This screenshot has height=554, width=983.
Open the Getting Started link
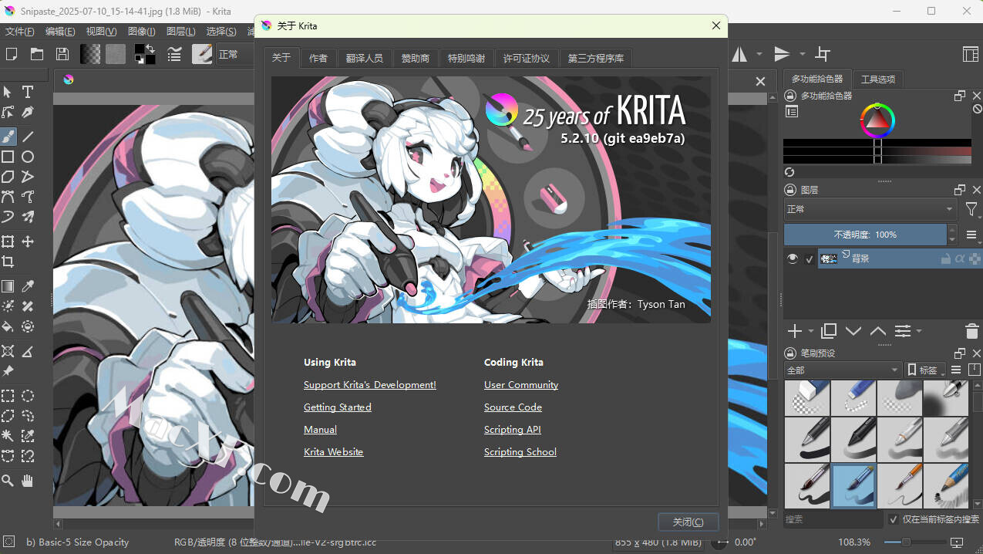click(338, 407)
